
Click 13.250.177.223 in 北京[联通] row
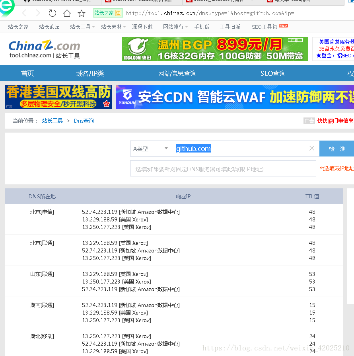point(101,258)
